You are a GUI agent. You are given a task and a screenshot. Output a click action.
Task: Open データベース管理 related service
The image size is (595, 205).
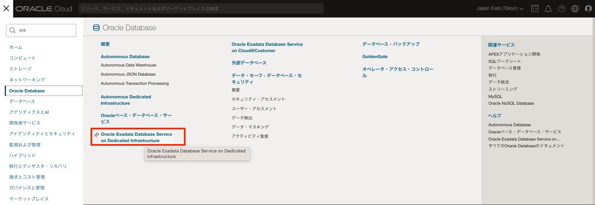click(x=504, y=68)
